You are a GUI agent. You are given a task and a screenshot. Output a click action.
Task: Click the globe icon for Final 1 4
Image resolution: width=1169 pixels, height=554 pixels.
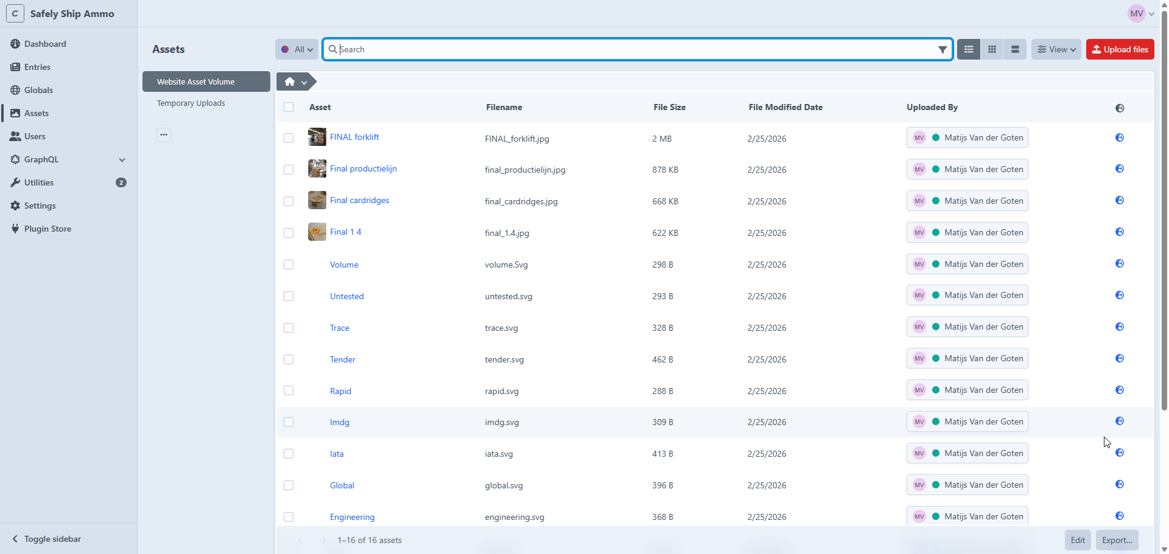click(1120, 232)
